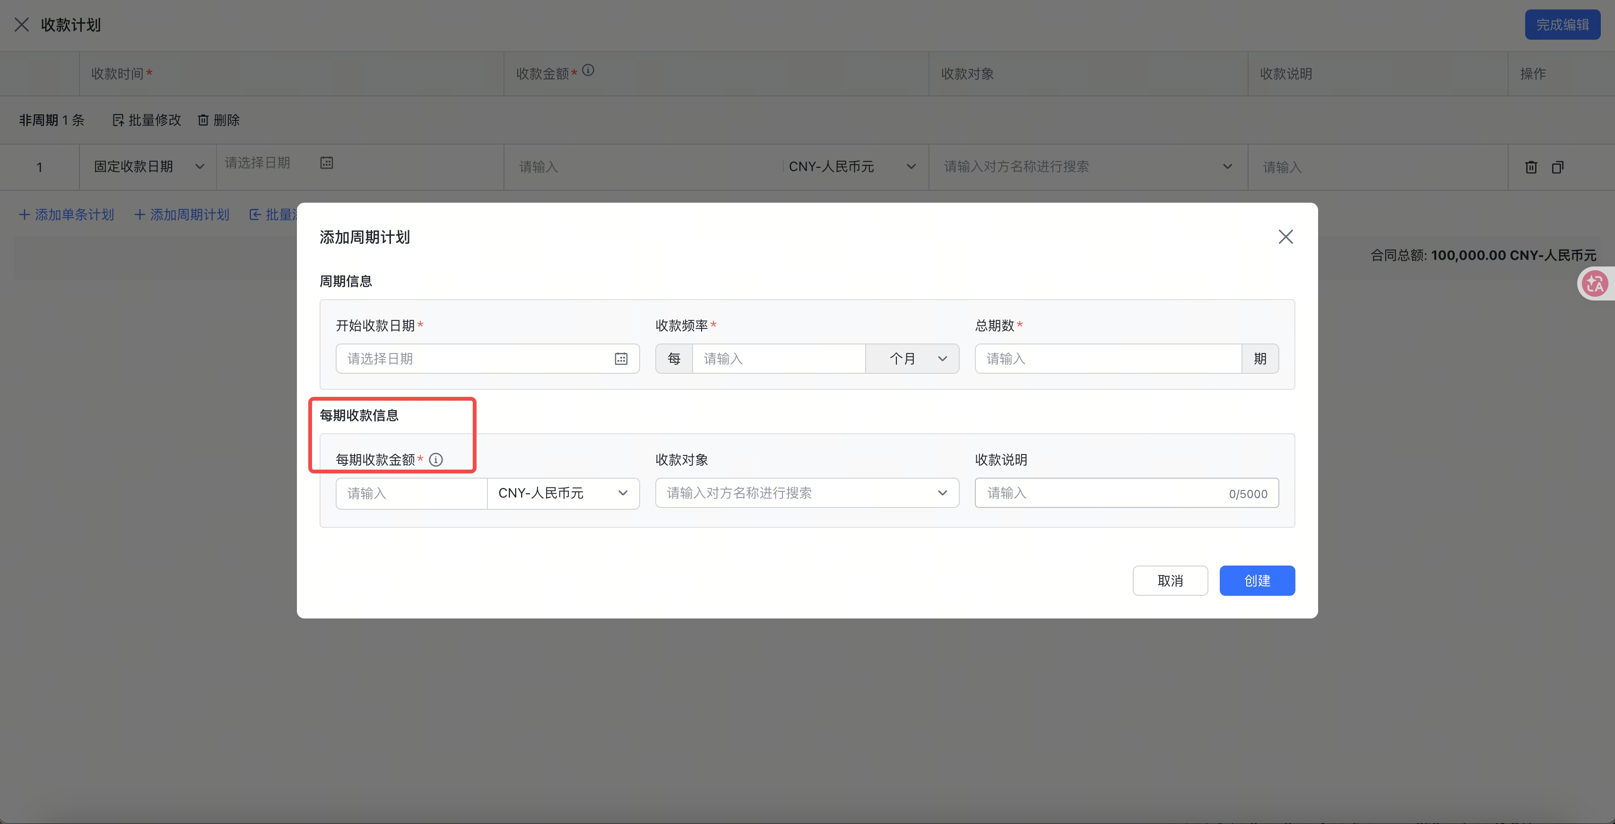
Task: Focus 总期数 input field
Action: 1108,359
